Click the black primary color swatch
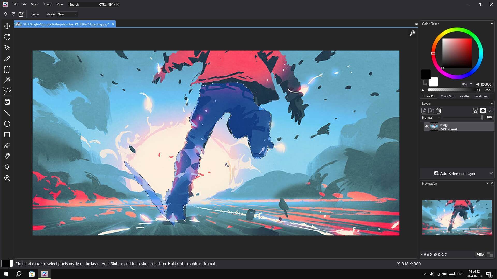497x279 pixels. 426,74
